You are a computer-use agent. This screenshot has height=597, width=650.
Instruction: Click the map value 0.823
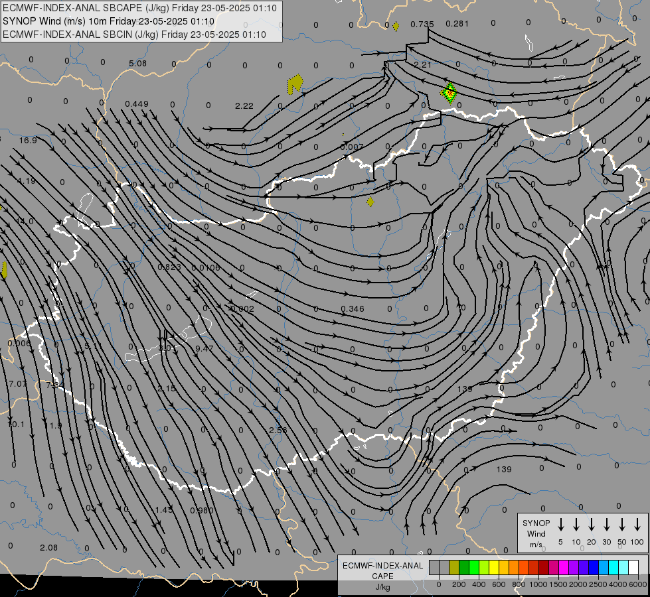click(x=169, y=267)
